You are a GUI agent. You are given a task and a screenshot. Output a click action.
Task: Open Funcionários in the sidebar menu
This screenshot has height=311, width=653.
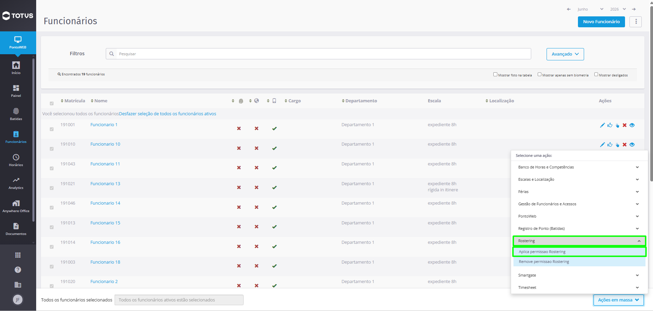16,137
